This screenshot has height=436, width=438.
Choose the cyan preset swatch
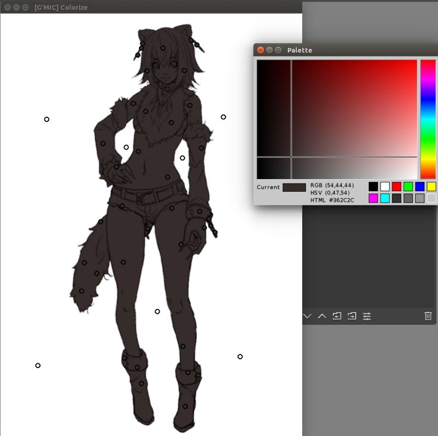click(x=385, y=198)
